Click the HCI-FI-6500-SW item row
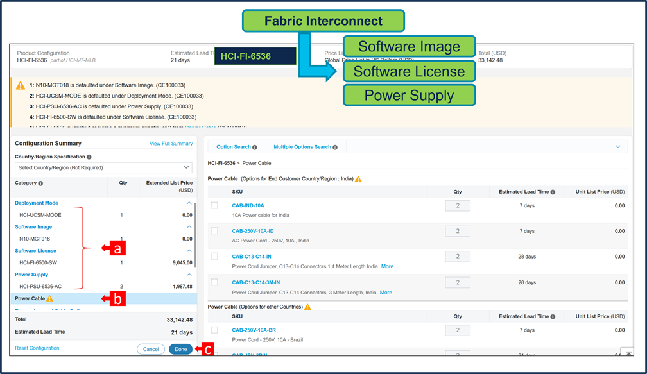 (103, 262)
